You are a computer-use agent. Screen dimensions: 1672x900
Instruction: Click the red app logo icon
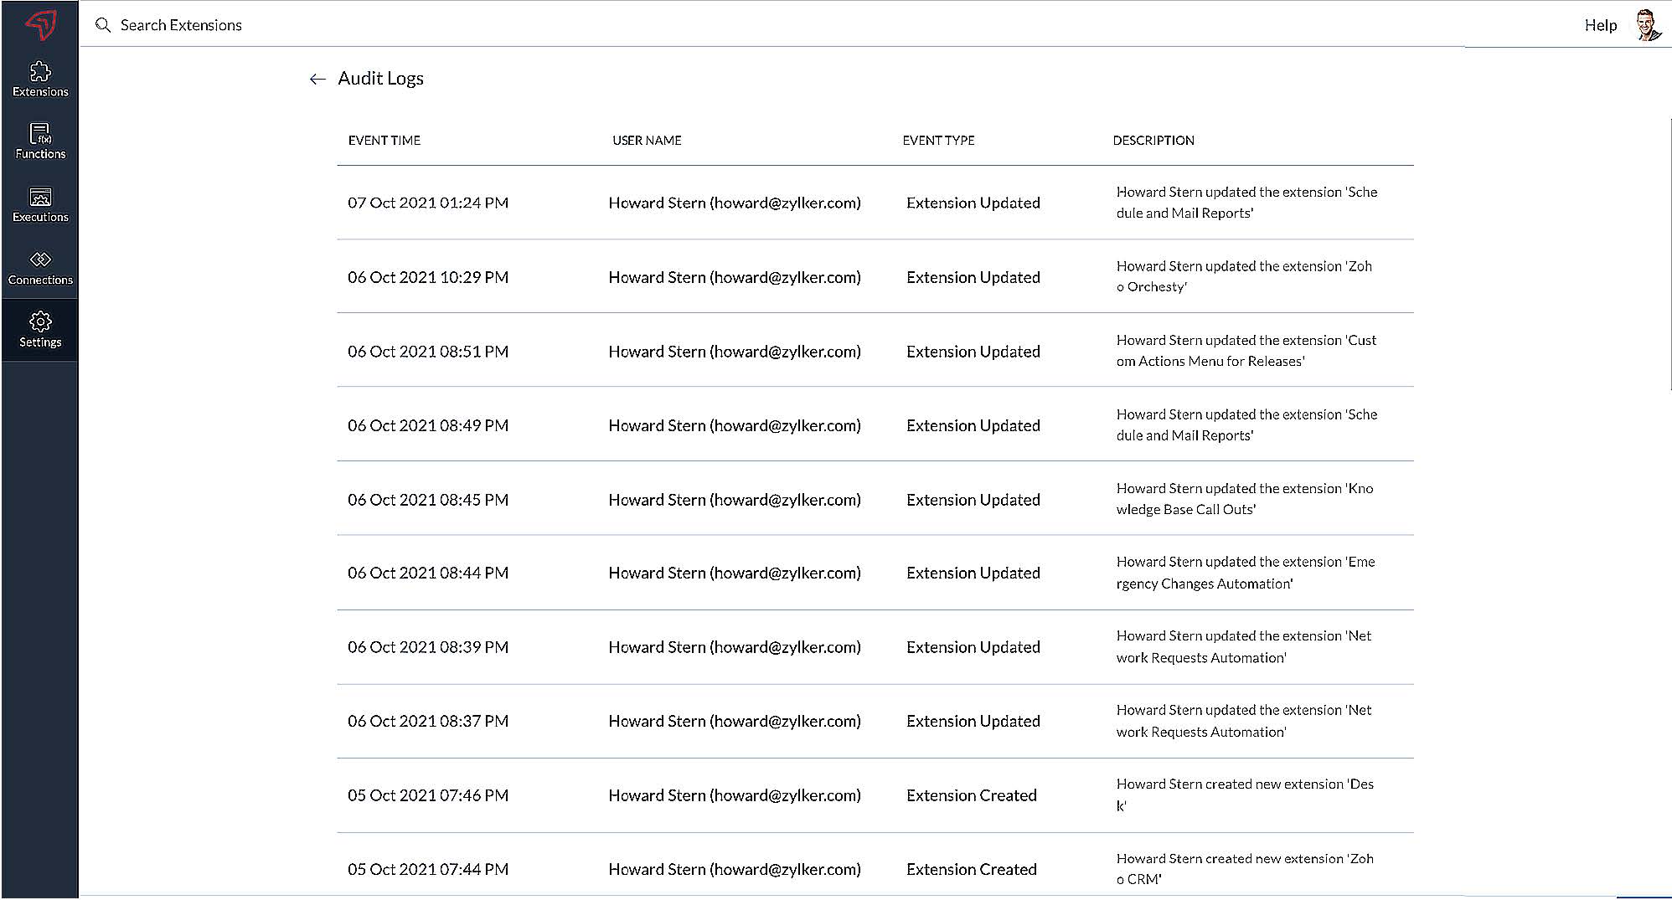[x=40, y=25]
